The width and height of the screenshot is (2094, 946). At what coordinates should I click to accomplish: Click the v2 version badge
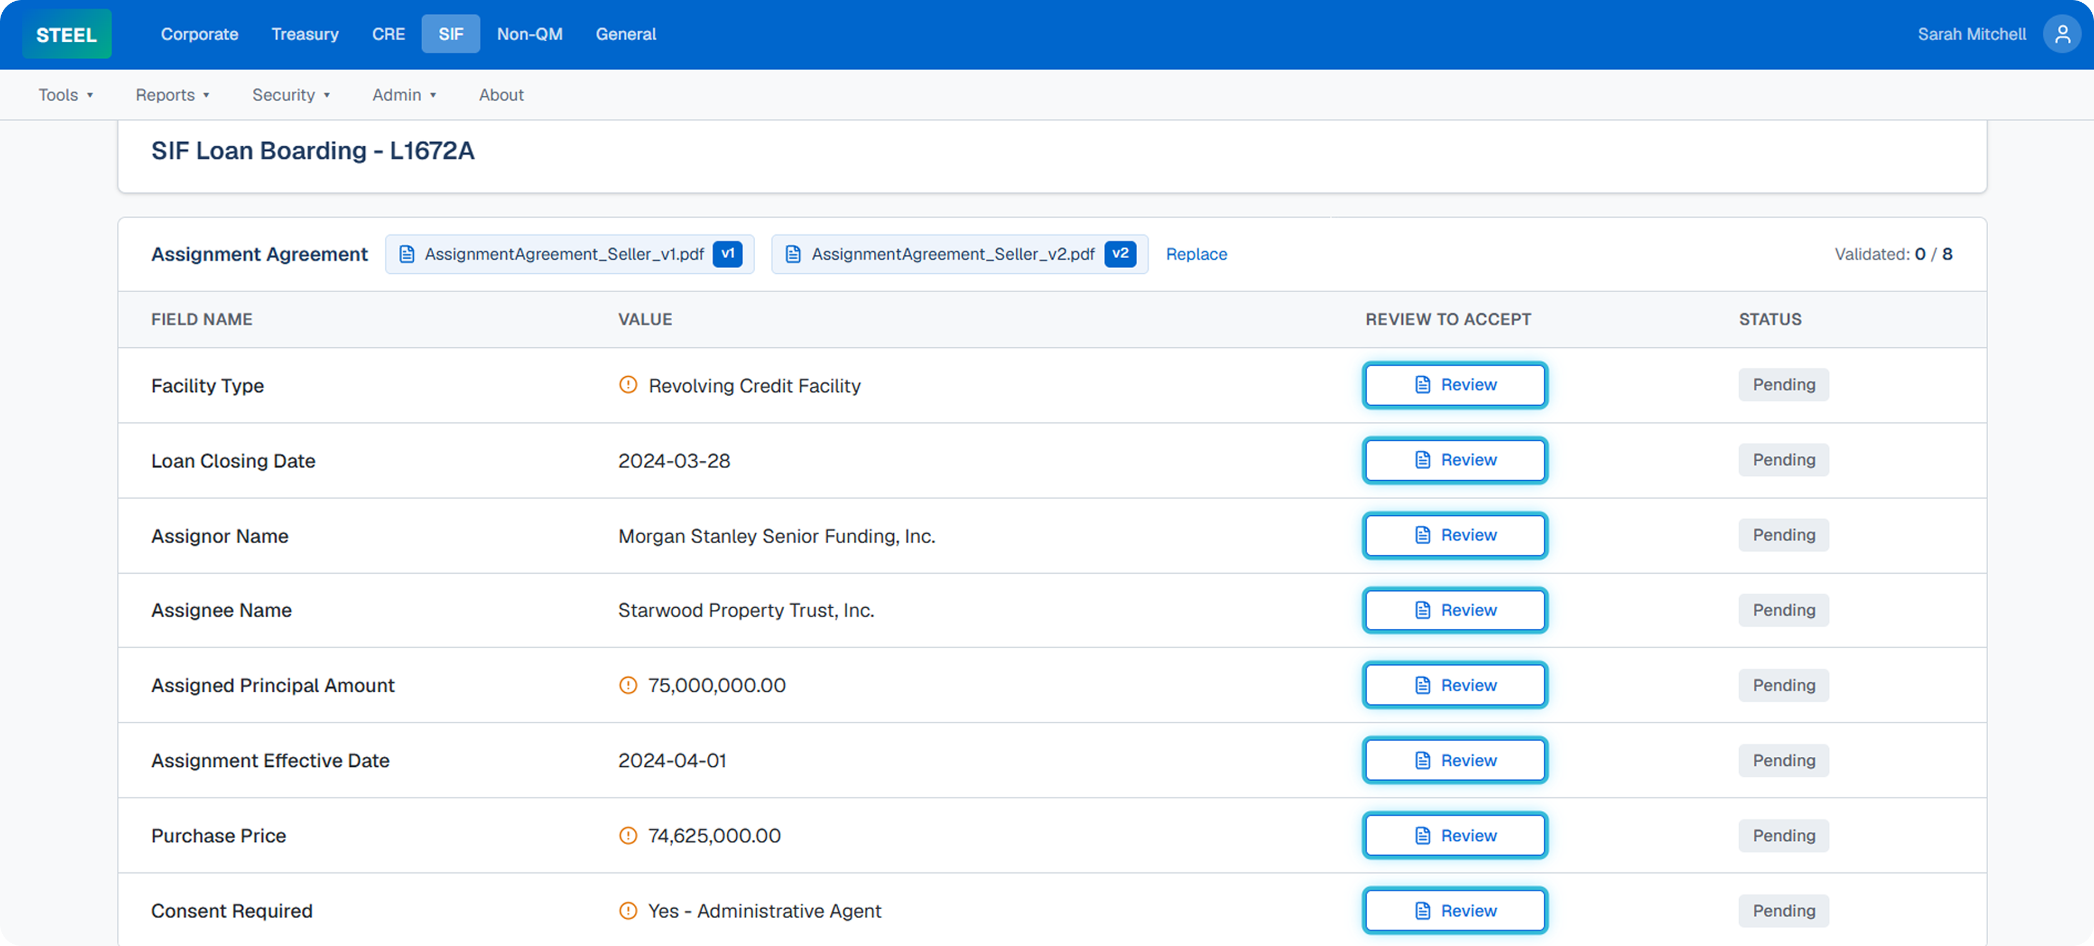tap(1120, 254)
